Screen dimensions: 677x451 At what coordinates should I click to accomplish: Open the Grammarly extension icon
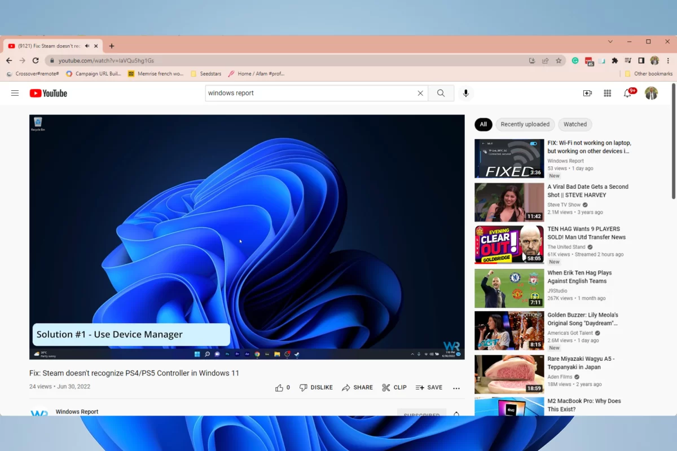pyautogui.click(x=575, y=60)
